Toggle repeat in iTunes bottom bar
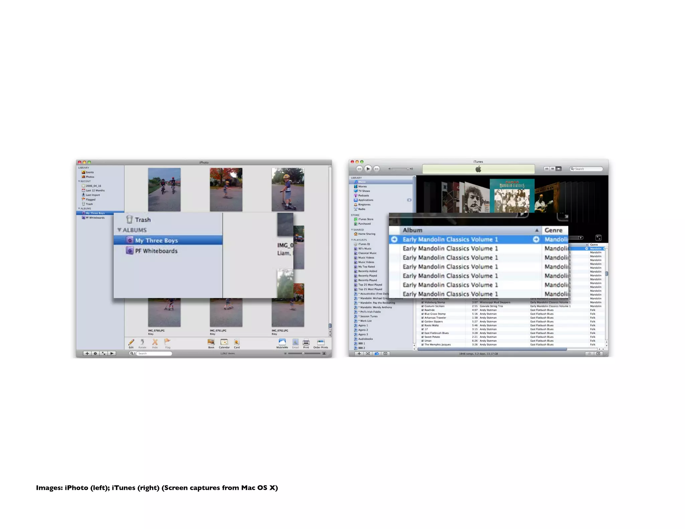685x529 pixels. (x=377, y=353)
